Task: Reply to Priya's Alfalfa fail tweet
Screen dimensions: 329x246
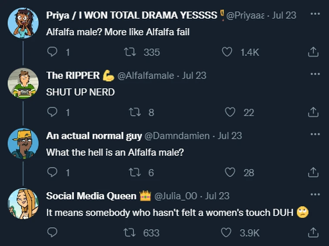Action: tap(52, 52)
